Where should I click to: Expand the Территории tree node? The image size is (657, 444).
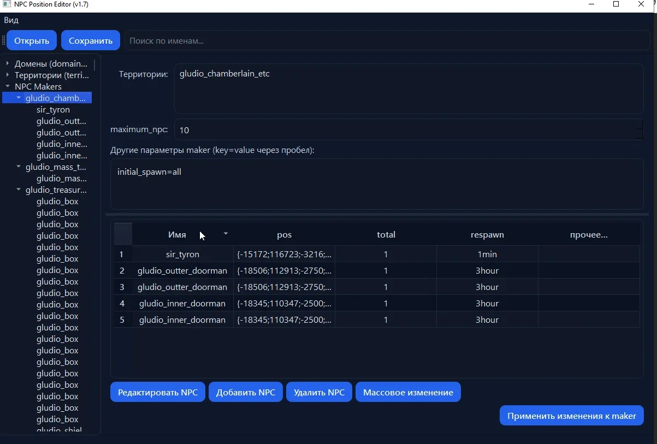[x=8, y=75]
